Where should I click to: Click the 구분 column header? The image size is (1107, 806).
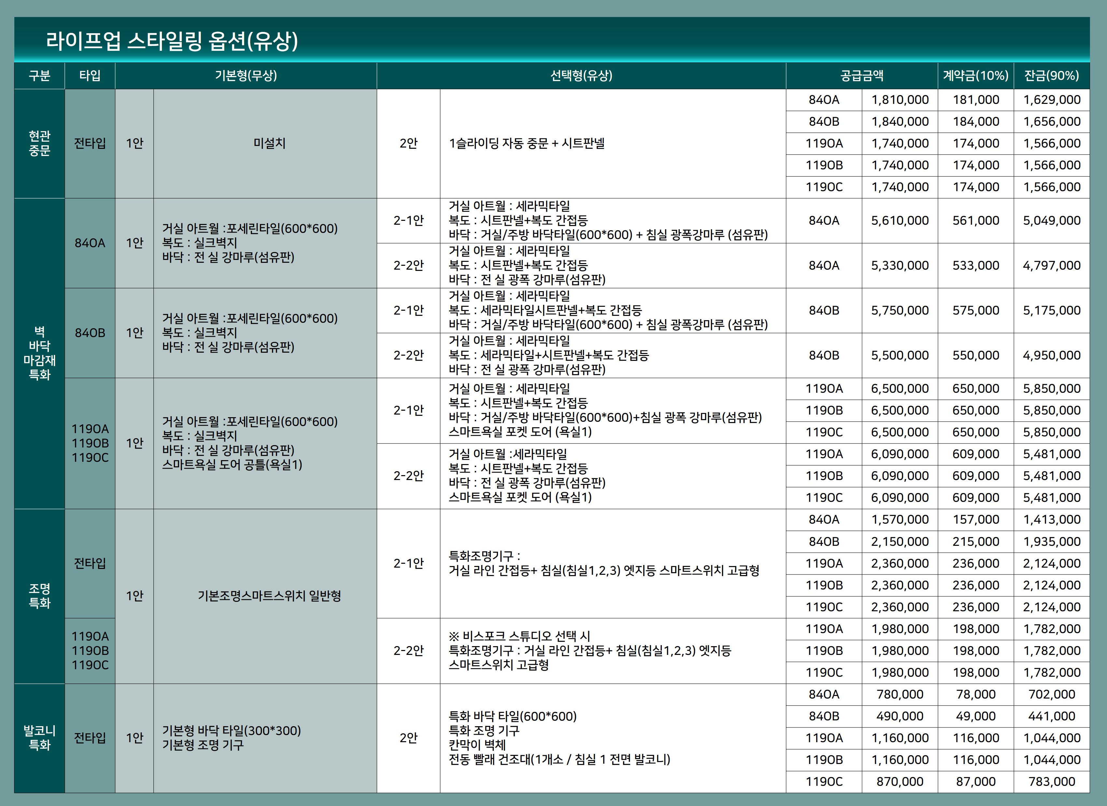[x=39, y=76]
